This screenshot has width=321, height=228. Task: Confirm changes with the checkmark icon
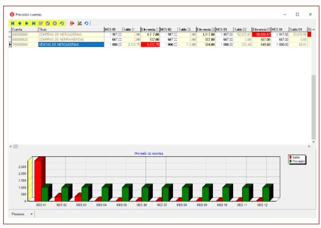click(x=48, y=24)
